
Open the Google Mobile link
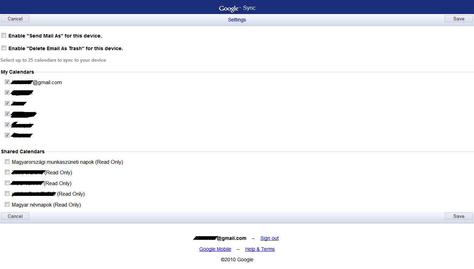[x=215, y=249]
